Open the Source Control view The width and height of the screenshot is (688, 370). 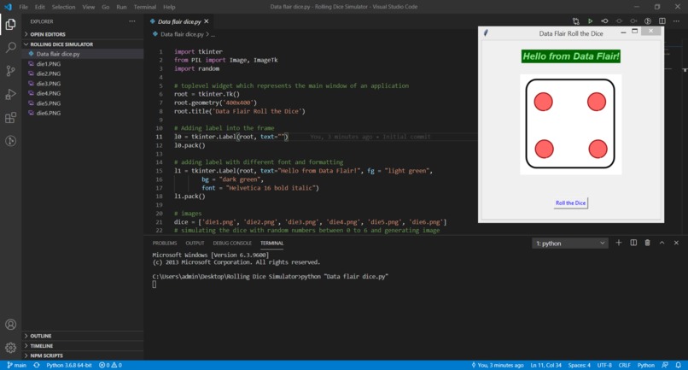point(10,71)
